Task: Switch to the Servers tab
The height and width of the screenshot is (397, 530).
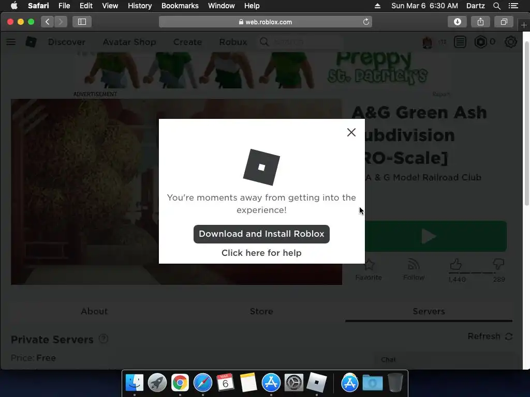Action: [429, 311]
